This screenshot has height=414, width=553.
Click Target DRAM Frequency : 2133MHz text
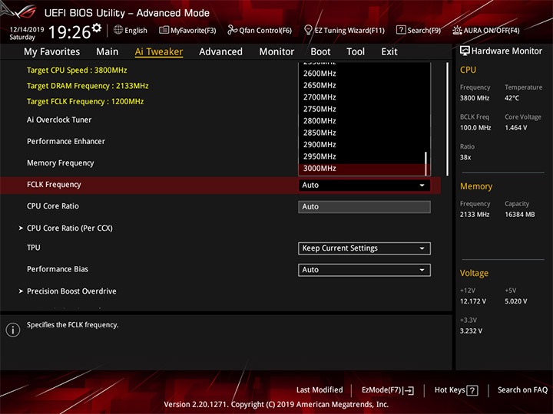coord(88,86)
